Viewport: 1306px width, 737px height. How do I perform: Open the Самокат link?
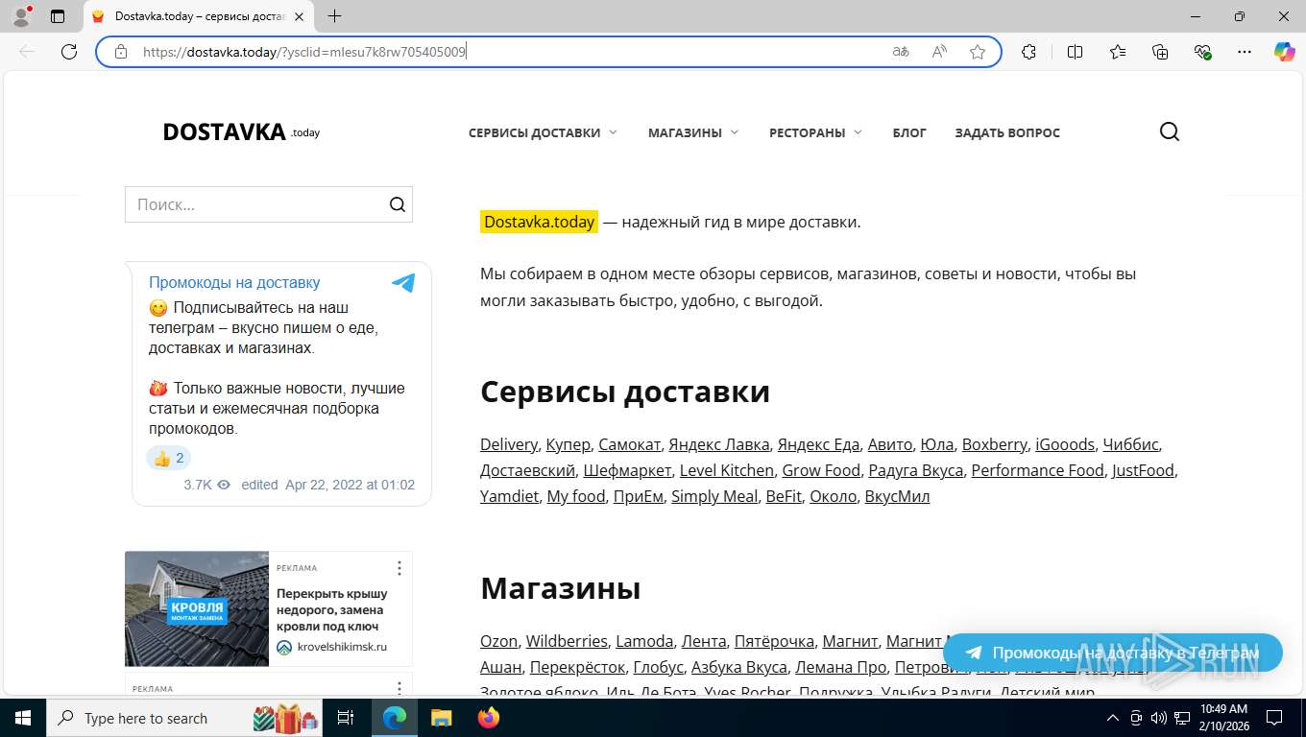pos(630,444)
